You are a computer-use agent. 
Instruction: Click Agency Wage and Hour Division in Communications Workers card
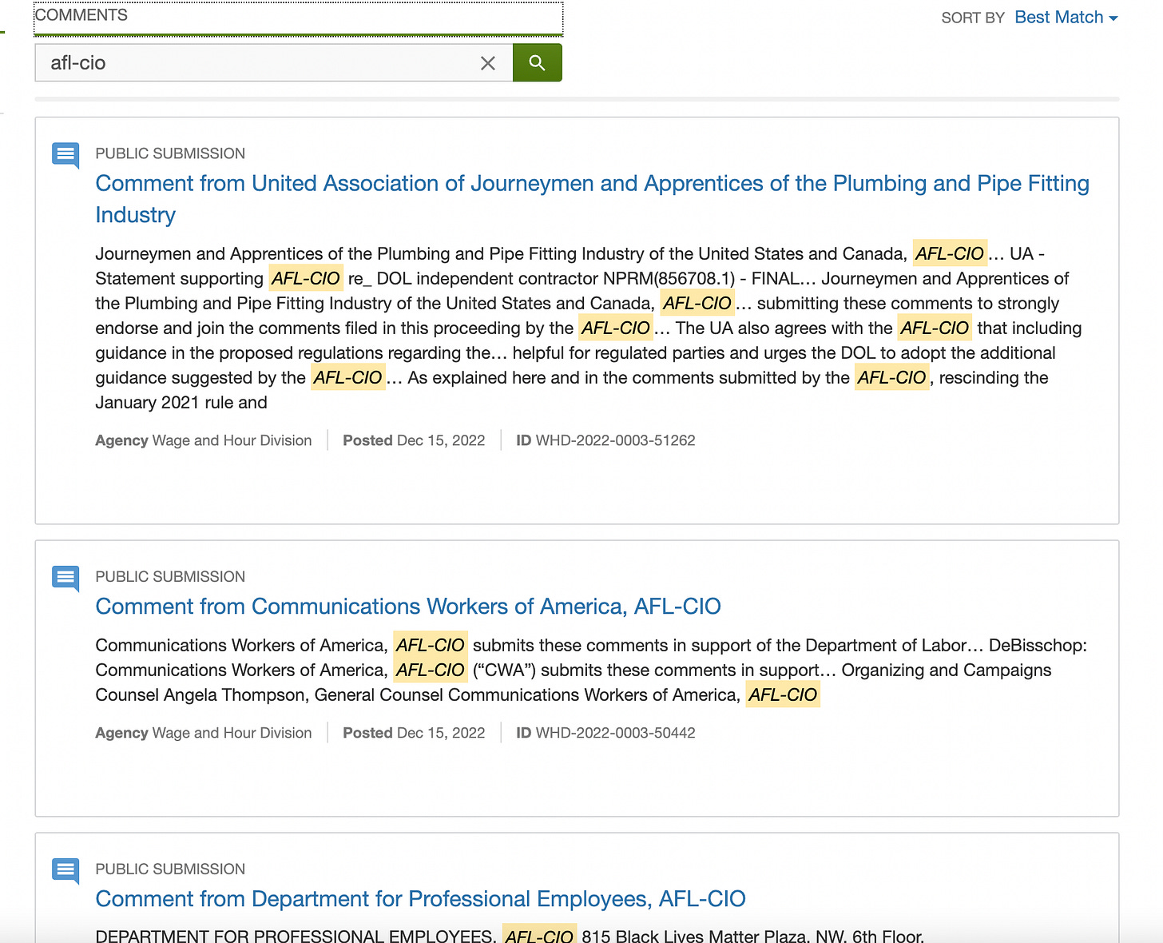(x=204, y=733)
